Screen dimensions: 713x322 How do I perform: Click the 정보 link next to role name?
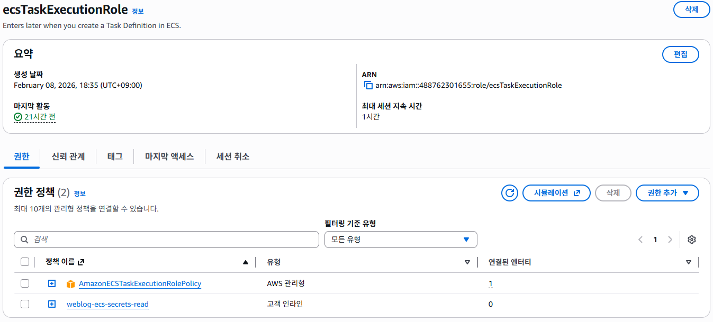click(x=138, y=11)
